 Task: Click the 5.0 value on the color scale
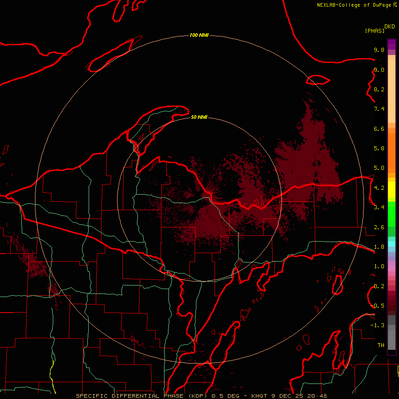click(x=379, y=168)
